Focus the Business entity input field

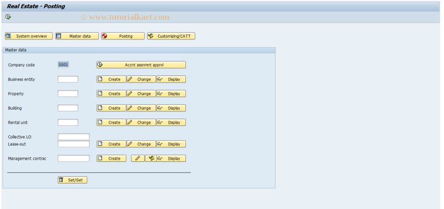coord(68,79)
